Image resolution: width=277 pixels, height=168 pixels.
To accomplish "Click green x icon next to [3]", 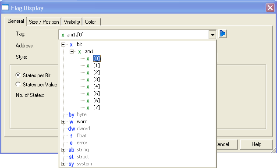I will [88, 80].
